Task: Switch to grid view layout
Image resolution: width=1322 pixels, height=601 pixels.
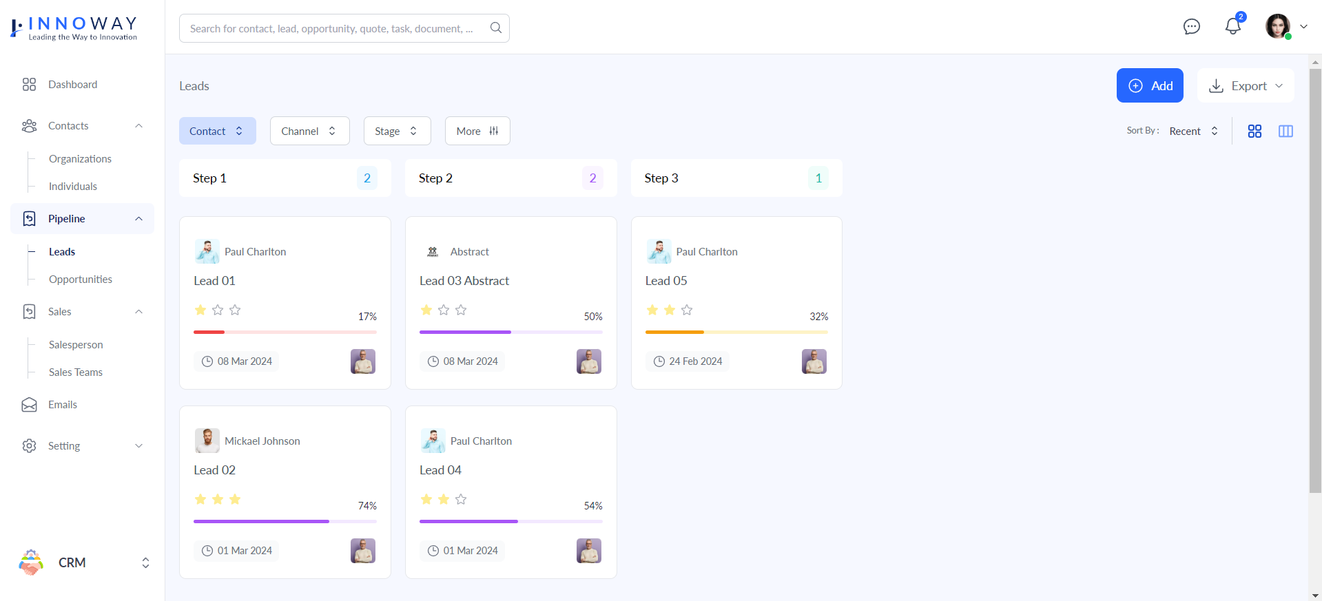Action: pyautogui.click(x=1254, y=131)
